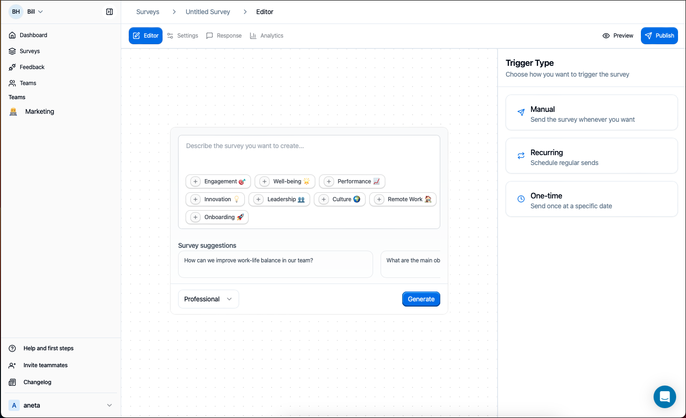The height and width of the screenshot is (418, 686).
Task: Switch to the Settings tab
Action: click(182, 35)
